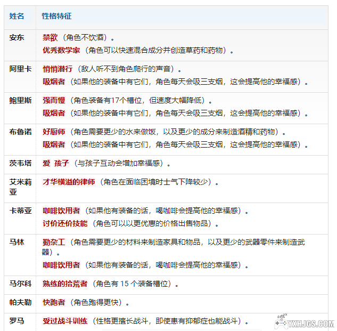Viewport: 337px width, 331px height.
Task: Click 咖啡饮用者 in the 马林 row
Action: point(61,265)
